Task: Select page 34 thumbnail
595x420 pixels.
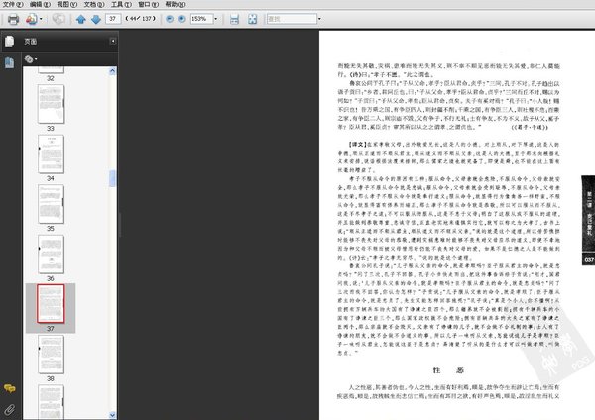Action: coord(51,154)
